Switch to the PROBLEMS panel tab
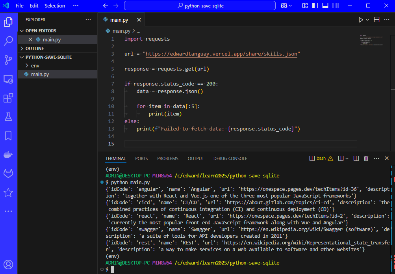 coord(167,158)
